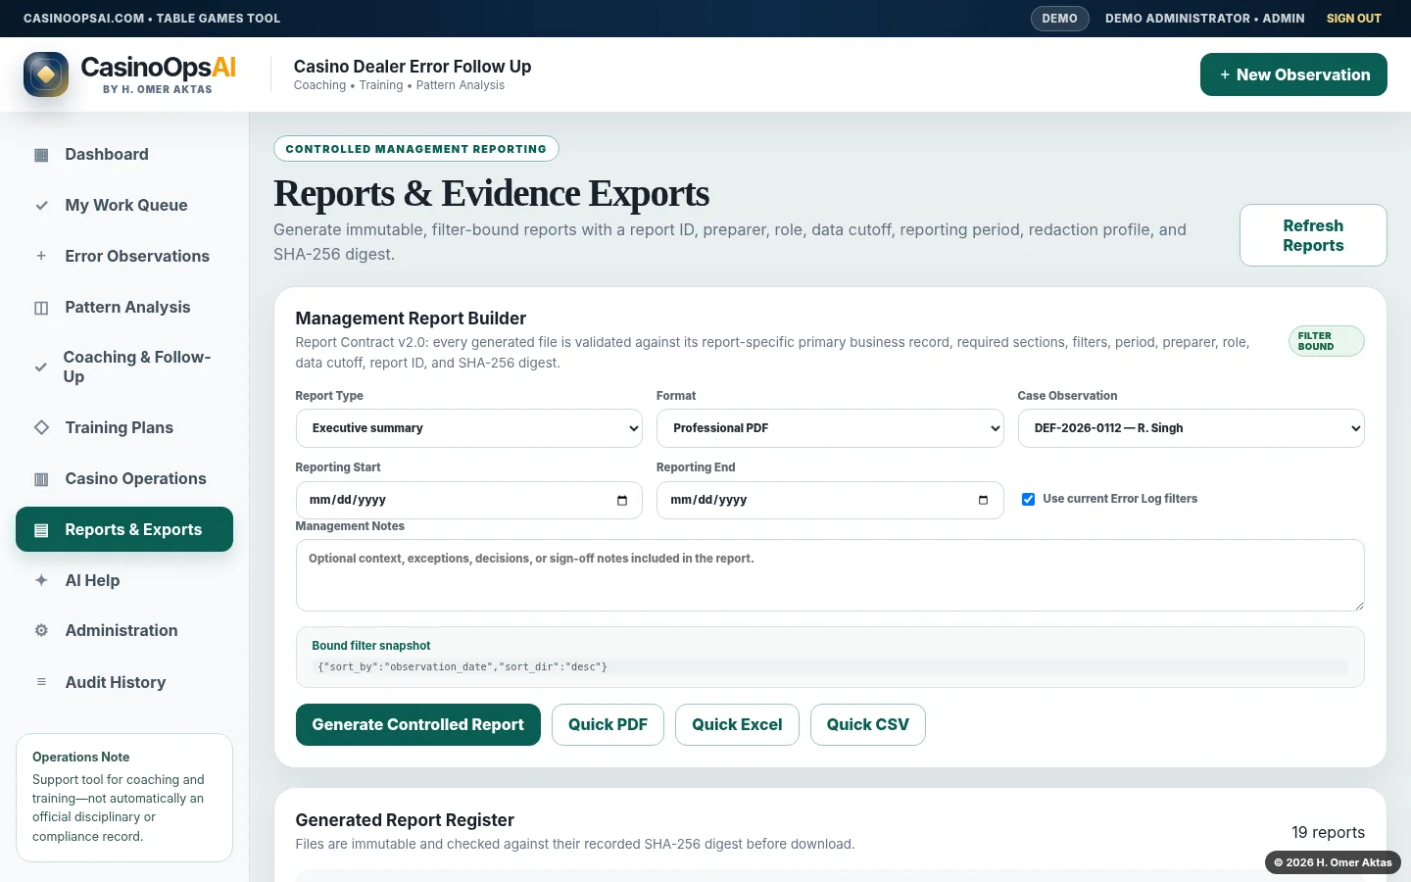Click the 'DEMO ADMINISTRATOR • ADMIN' label

(x=1205, y=19)
